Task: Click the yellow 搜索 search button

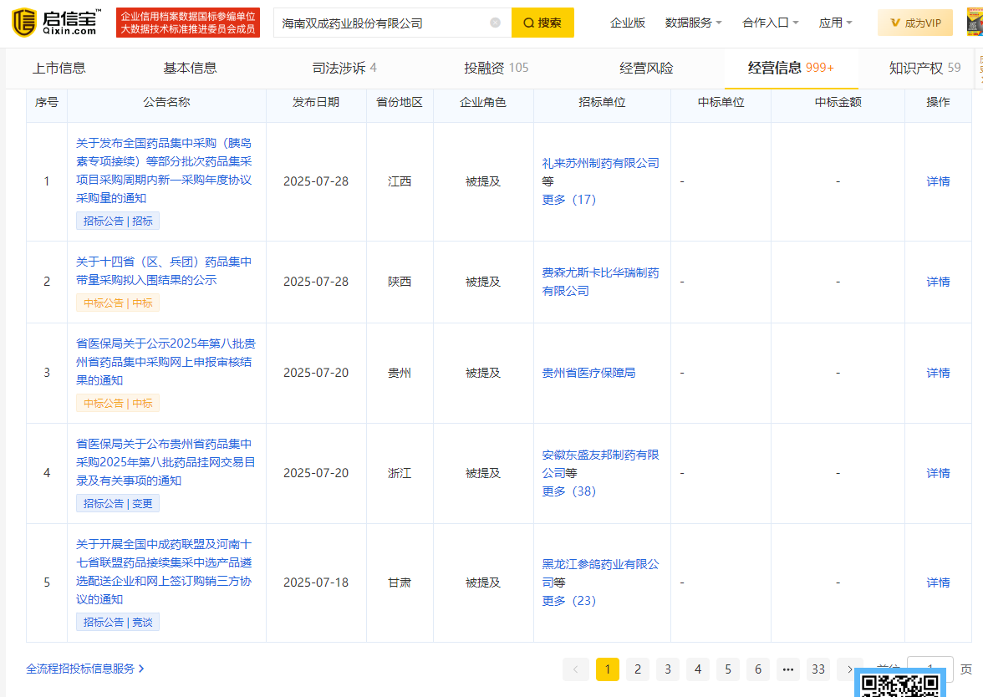Action: click(542, 23)
